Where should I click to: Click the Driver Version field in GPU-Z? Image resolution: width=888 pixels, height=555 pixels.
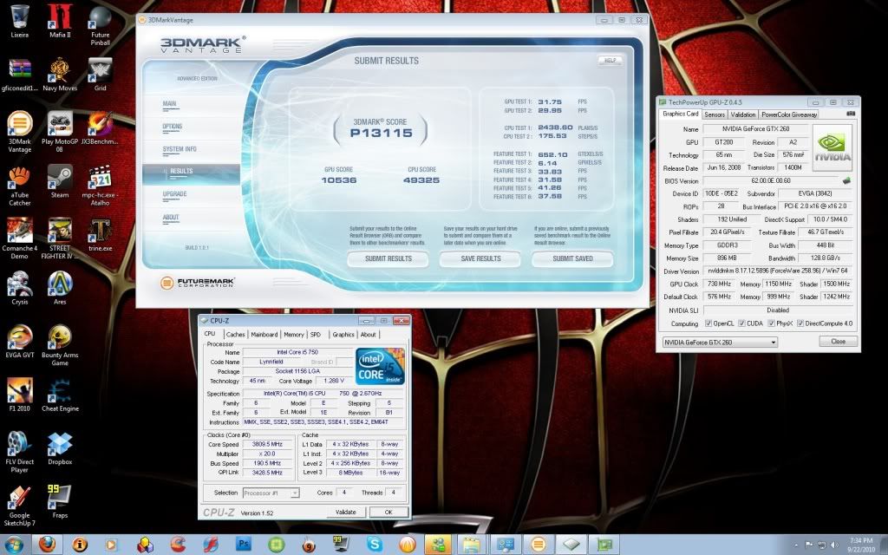click(x=778, y=271)
